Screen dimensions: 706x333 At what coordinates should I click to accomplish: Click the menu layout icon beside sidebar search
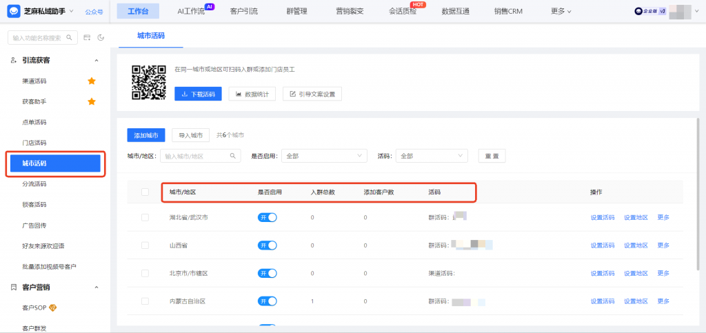[x=87, y=37]
